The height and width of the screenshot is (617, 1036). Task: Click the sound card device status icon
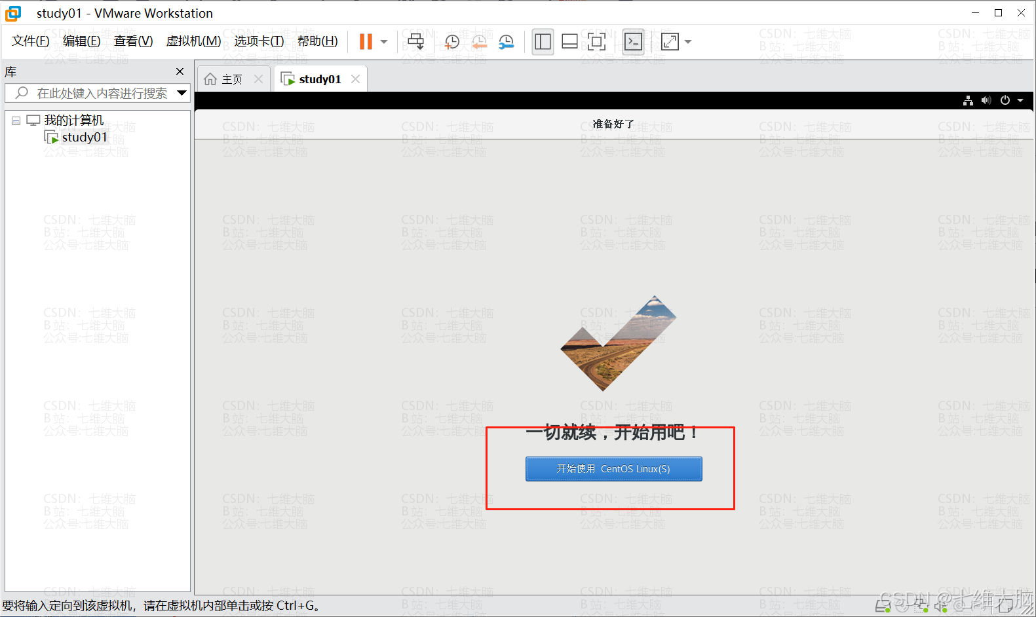click(x=942, y=607)
